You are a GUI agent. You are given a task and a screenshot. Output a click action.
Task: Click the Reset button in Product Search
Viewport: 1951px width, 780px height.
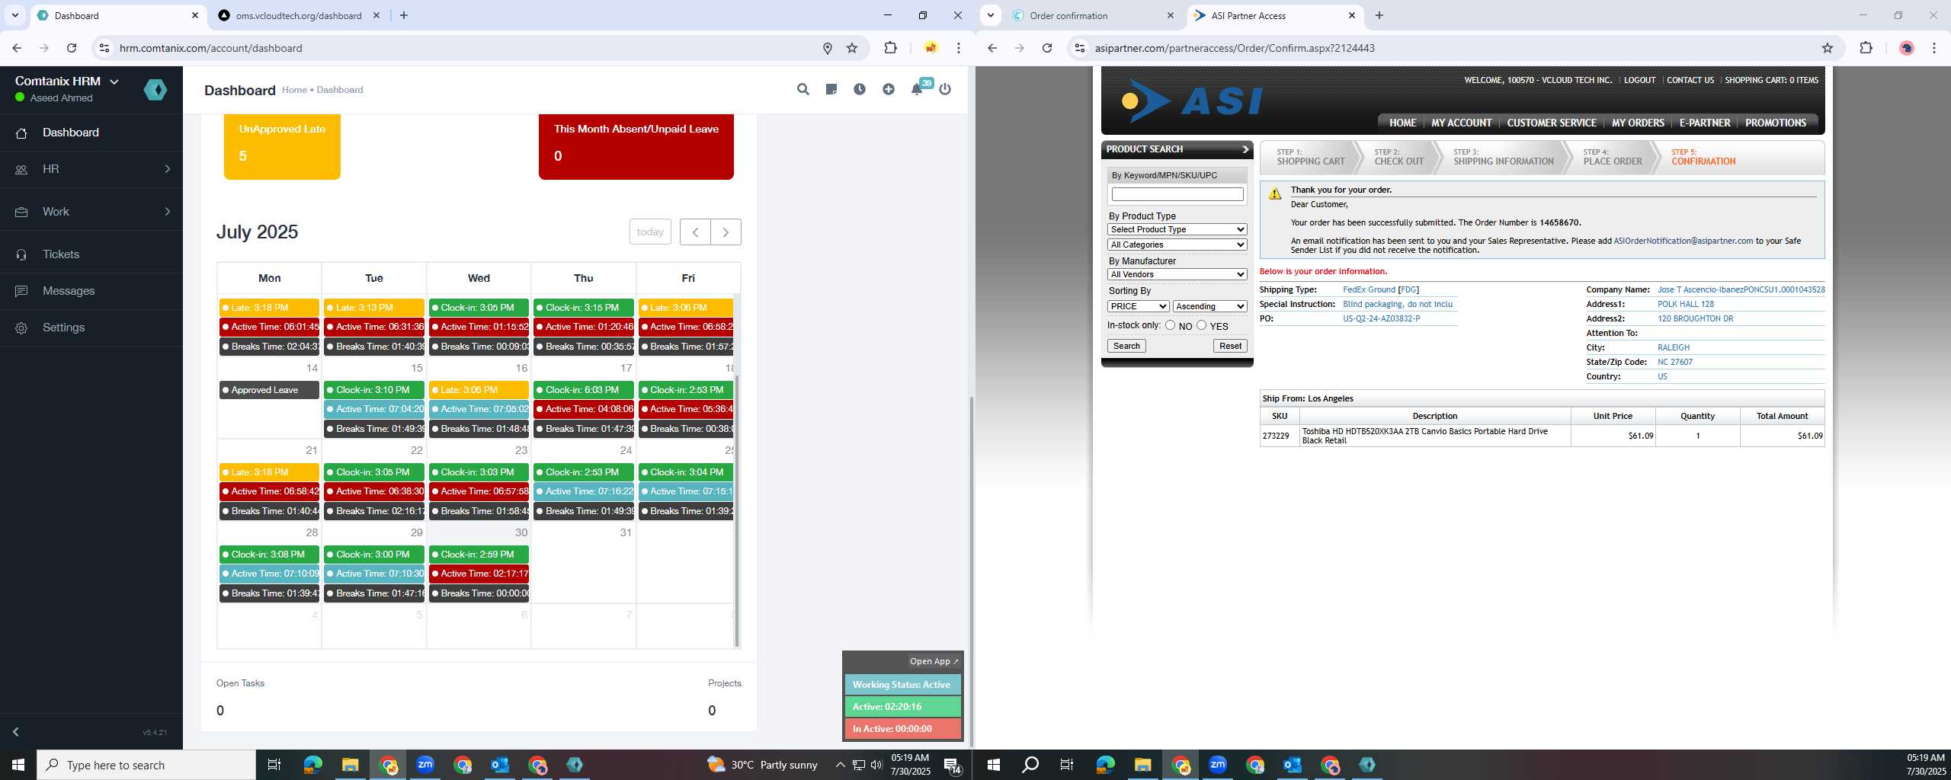1230,346
